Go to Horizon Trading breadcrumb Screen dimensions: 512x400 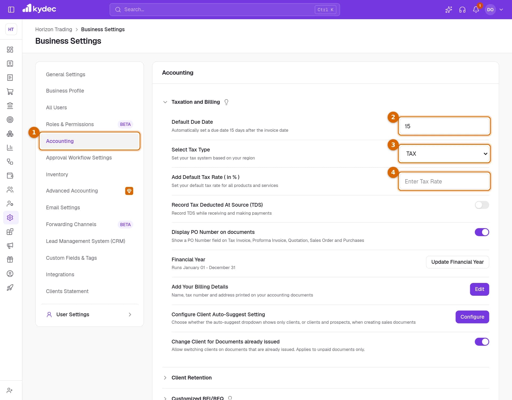tap(54, 29)
